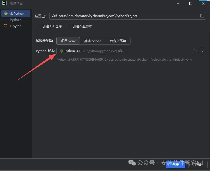
Task: Click the Python logo beside 纯 Python
Action: [6, 13]
